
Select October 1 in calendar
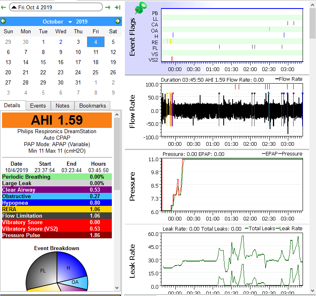(x=43, y=42)
